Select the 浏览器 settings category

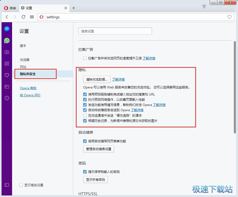(25, 60)
